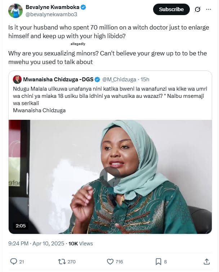Click Mwanaisha Chidzuga -DGS author name
Viewport: 219px width, 272px height.
point(58,79)
